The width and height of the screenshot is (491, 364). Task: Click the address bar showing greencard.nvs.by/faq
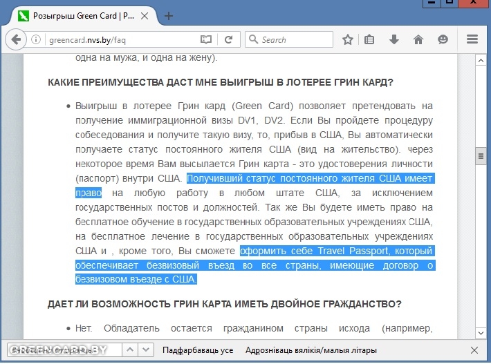pyautogui.click(x=118, y=39)
